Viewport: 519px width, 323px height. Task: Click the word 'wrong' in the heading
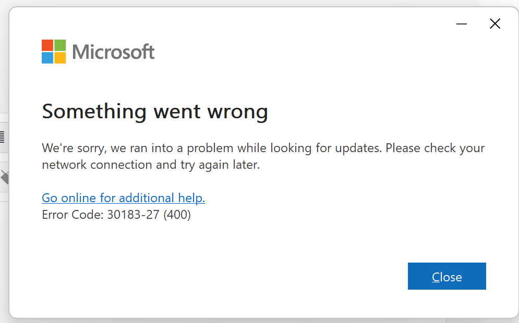tap(237, 113)
